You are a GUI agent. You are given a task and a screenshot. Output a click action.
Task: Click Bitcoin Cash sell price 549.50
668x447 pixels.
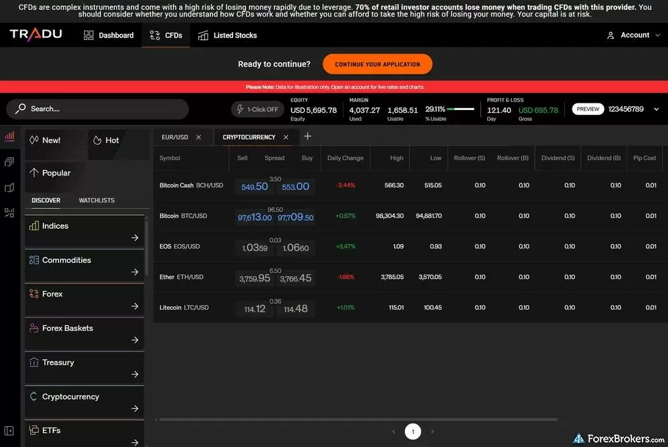[x=255, y=187]
